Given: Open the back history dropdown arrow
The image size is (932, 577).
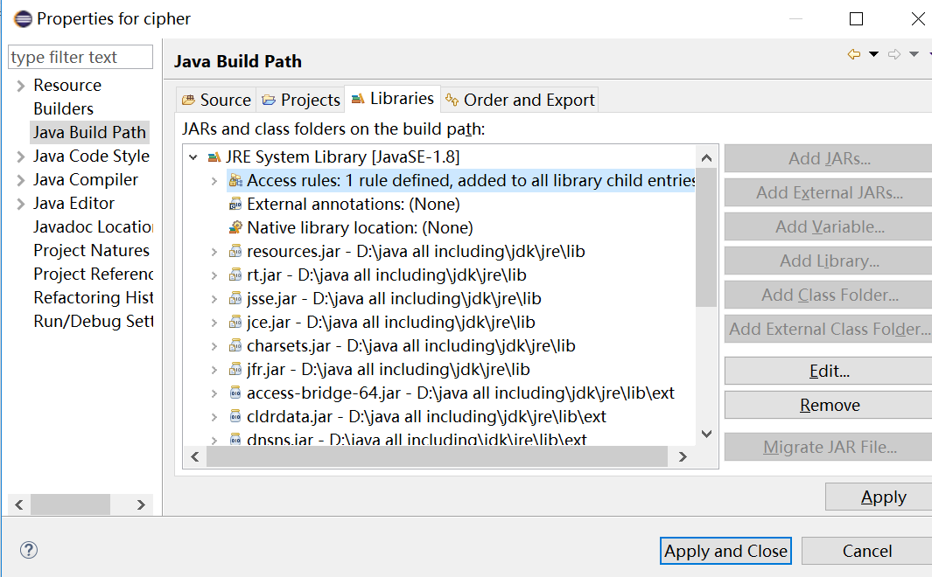Looking at the screenshot, I should pos(873,54).
